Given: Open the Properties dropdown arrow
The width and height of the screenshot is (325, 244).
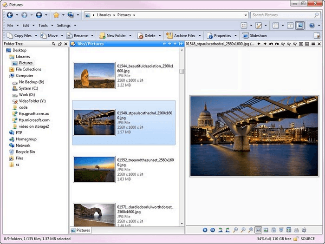Looking at the screenshot, I should click(236, 36).
